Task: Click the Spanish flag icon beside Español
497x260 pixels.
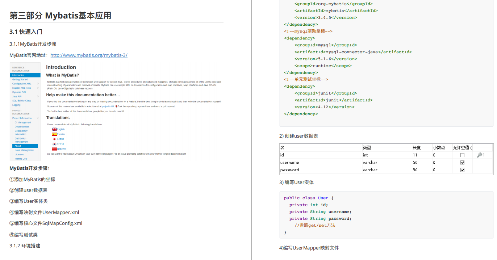Action: point(54,134)
